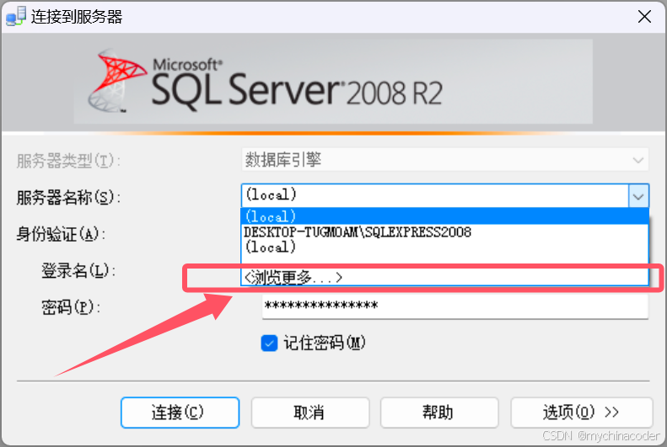This screenshot has height=447, width=667.
Task: Click the 身份验证(A) label
Action: pos(61,234)
